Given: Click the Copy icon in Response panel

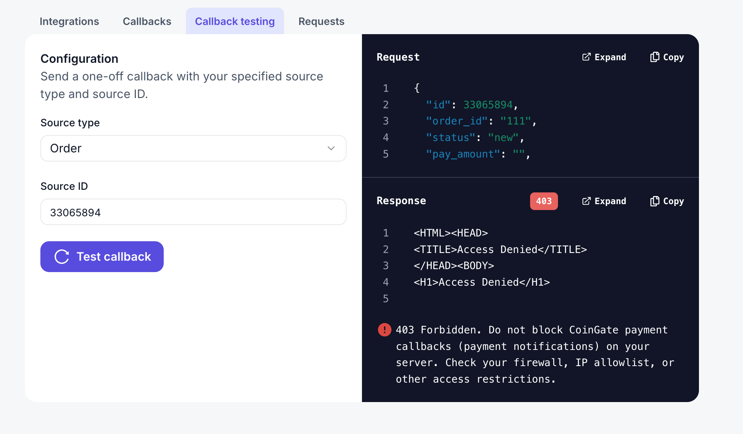Looking at the screenshot, I should click(x=655, y=201).
